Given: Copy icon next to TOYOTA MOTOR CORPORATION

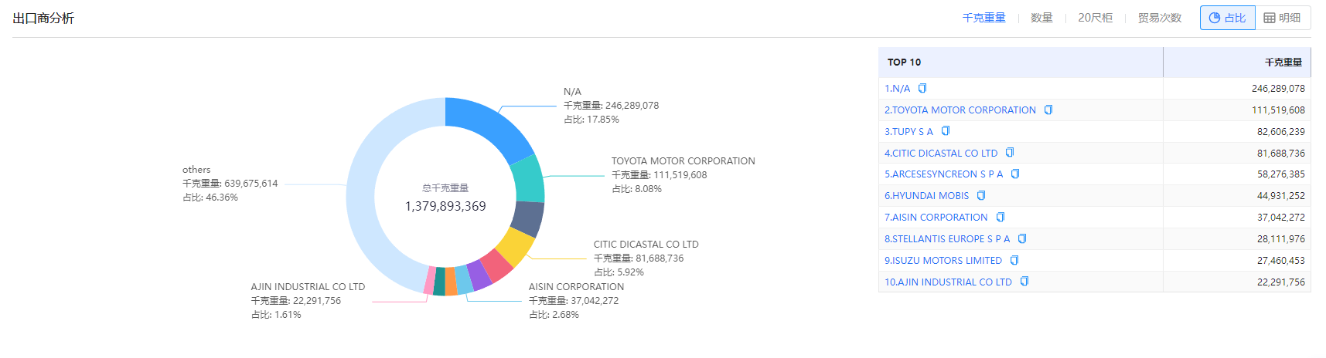Looking at the screenshot, I should click(1048, 110).
